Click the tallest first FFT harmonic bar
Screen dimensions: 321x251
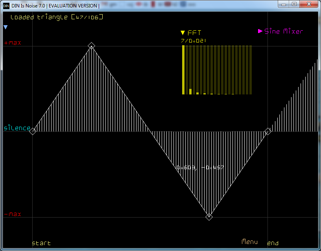183,70
